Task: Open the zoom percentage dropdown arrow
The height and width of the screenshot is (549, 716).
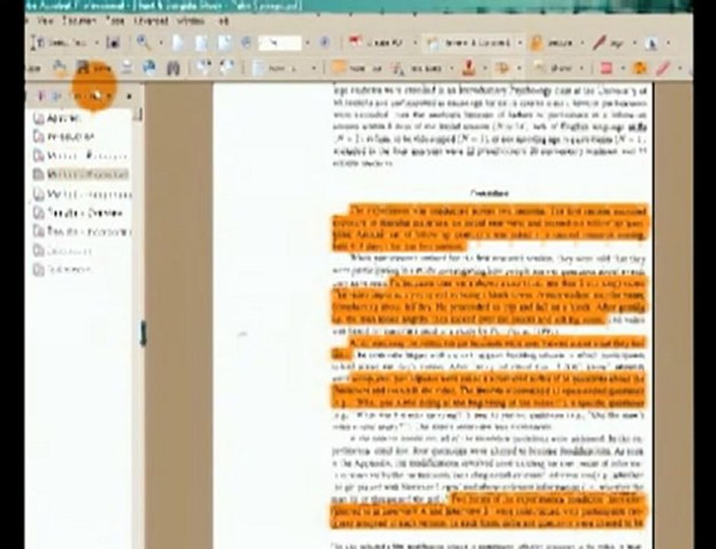Action: click(307, 43)
